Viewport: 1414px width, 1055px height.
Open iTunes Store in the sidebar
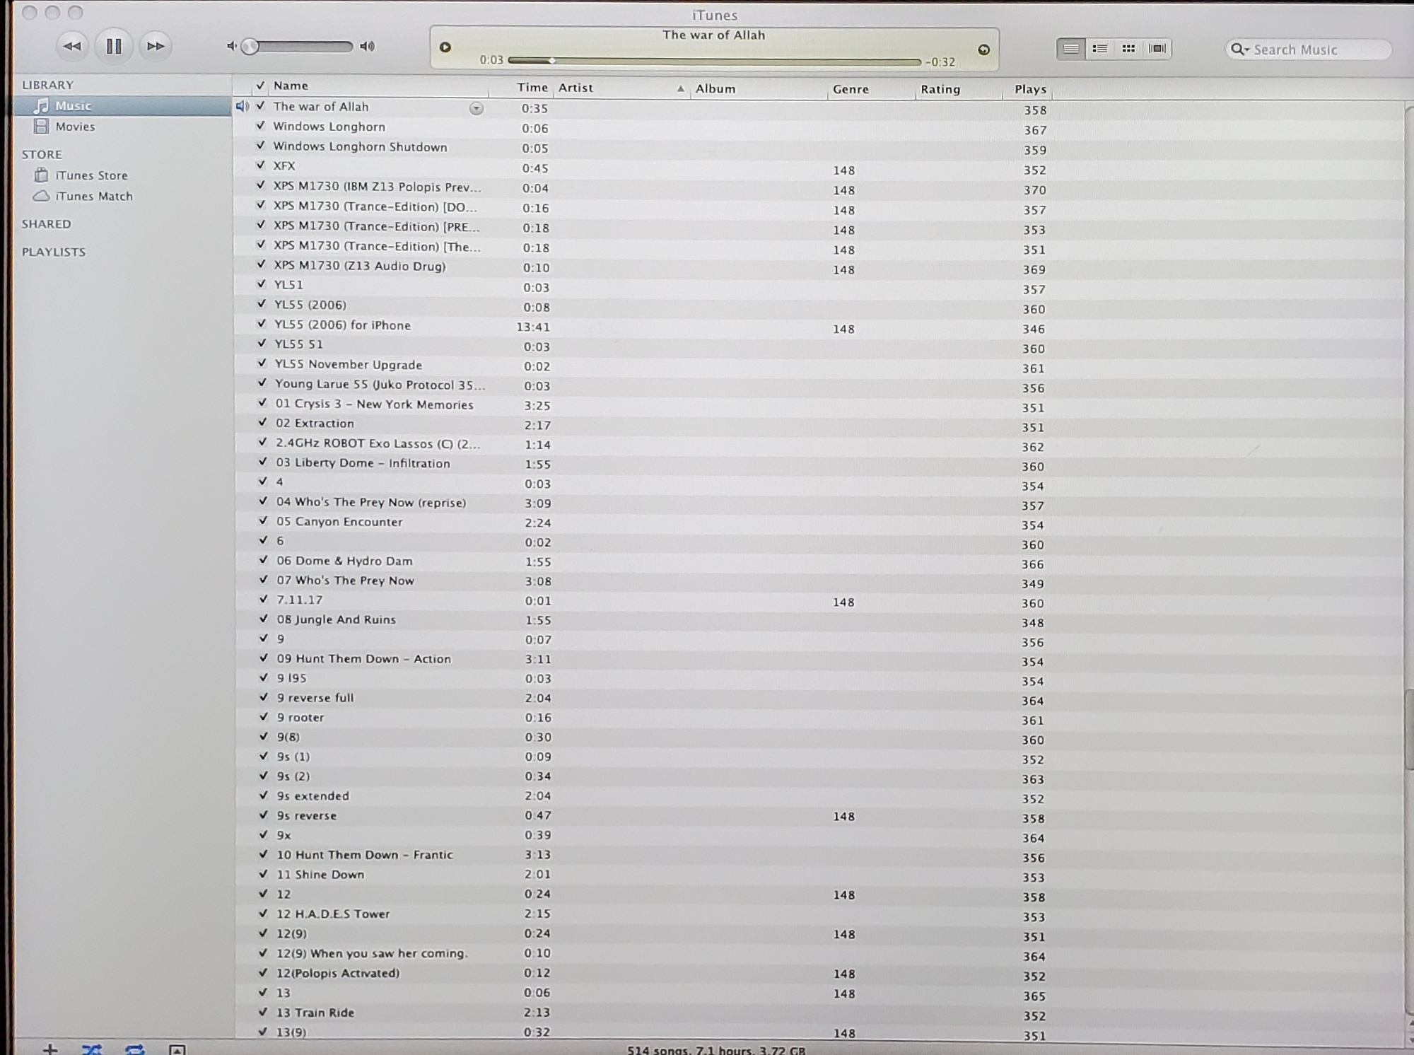pos(92,175)
